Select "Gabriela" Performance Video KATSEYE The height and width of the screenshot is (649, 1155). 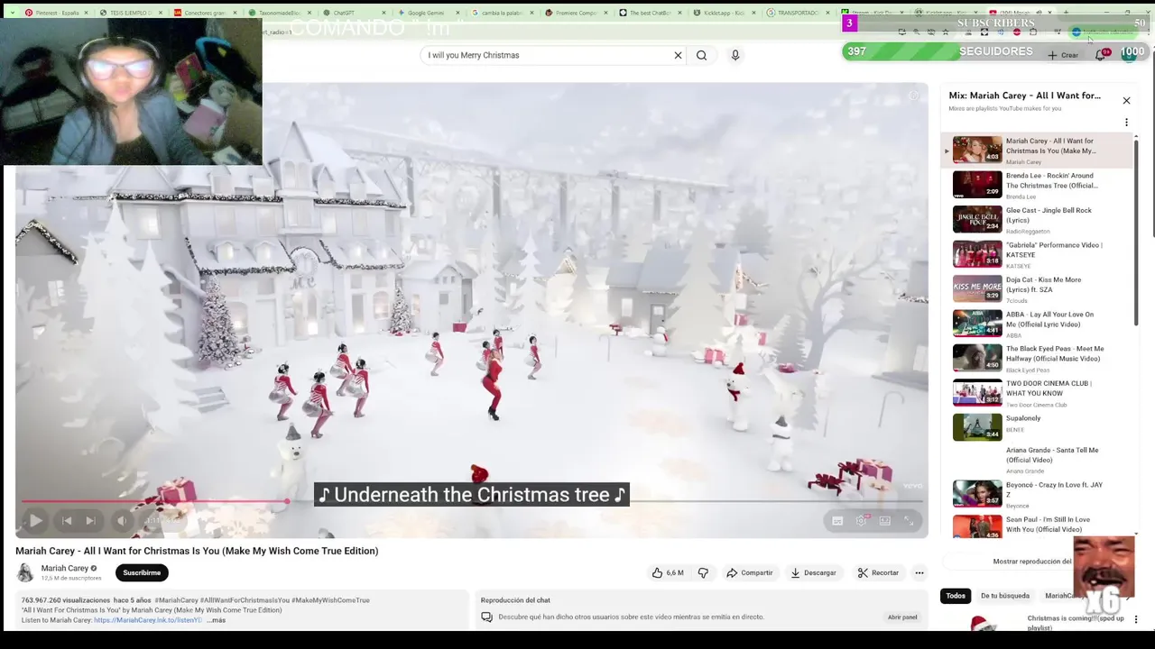coord(1038,254)
